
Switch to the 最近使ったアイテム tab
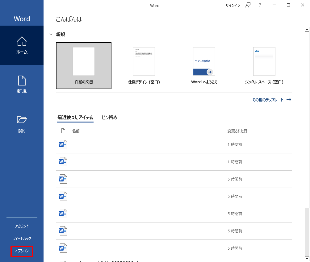[x=75, y=118]
